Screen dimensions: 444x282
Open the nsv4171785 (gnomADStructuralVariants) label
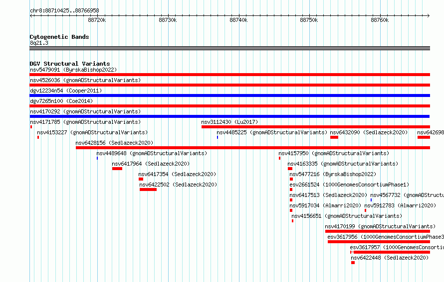pyautogui.click(x=85, y=122)
